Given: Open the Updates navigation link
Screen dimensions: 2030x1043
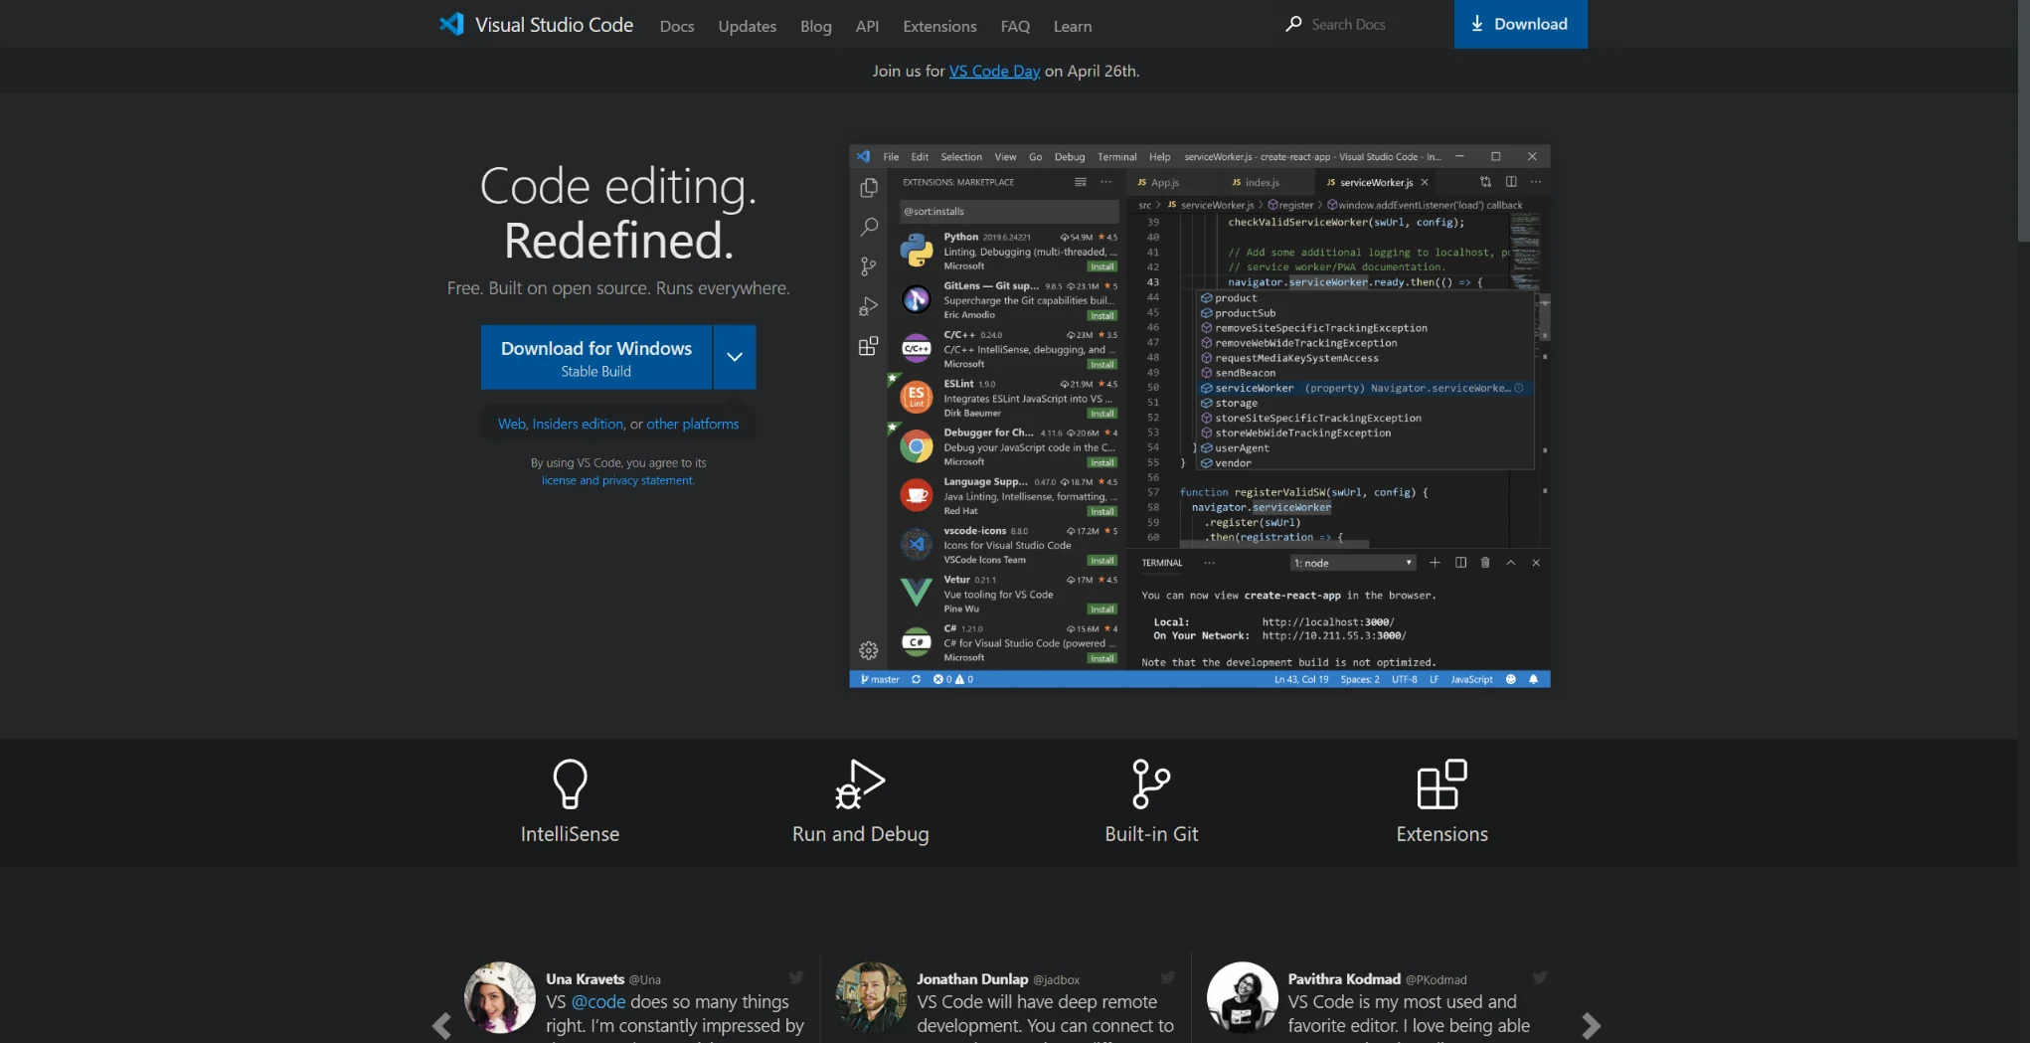Looking at the screenshot, I should tap(748, 26).
